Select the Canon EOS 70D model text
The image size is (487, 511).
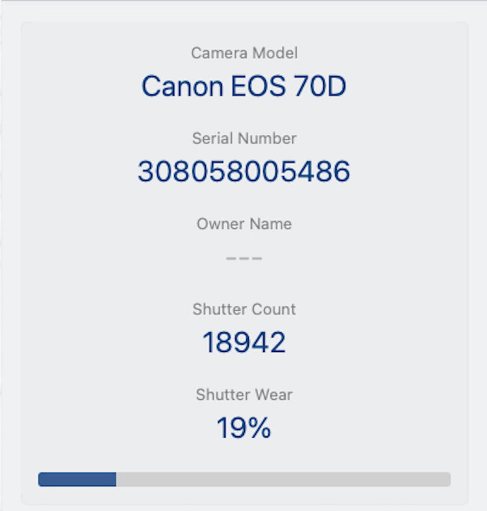tap(244, 86)
